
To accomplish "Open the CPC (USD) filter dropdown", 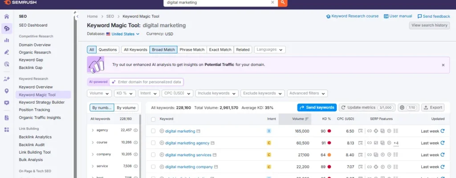I will [x=177, y=93].
